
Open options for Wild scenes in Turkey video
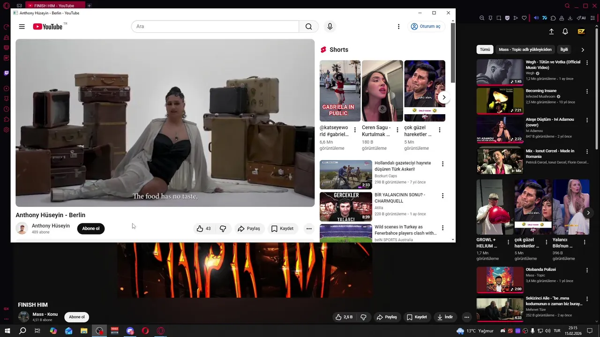pos(442,227)
